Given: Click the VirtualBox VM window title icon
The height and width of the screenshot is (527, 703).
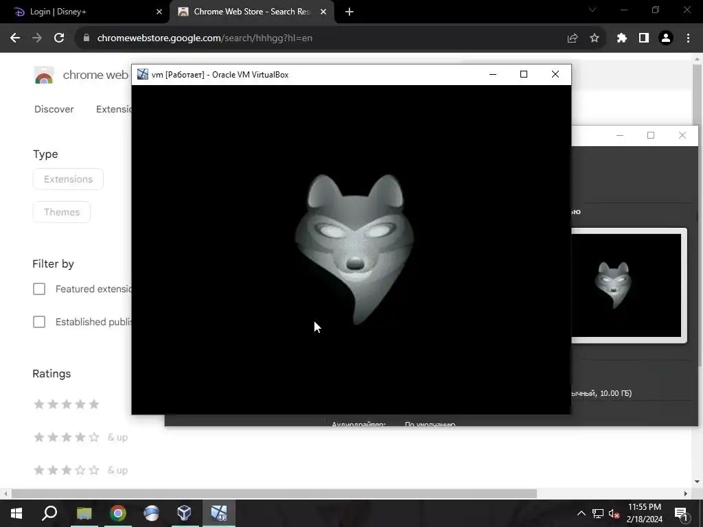Looking at the screenshot, I should point(143,74).
